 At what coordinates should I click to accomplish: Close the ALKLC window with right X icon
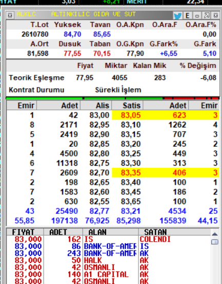216,15
